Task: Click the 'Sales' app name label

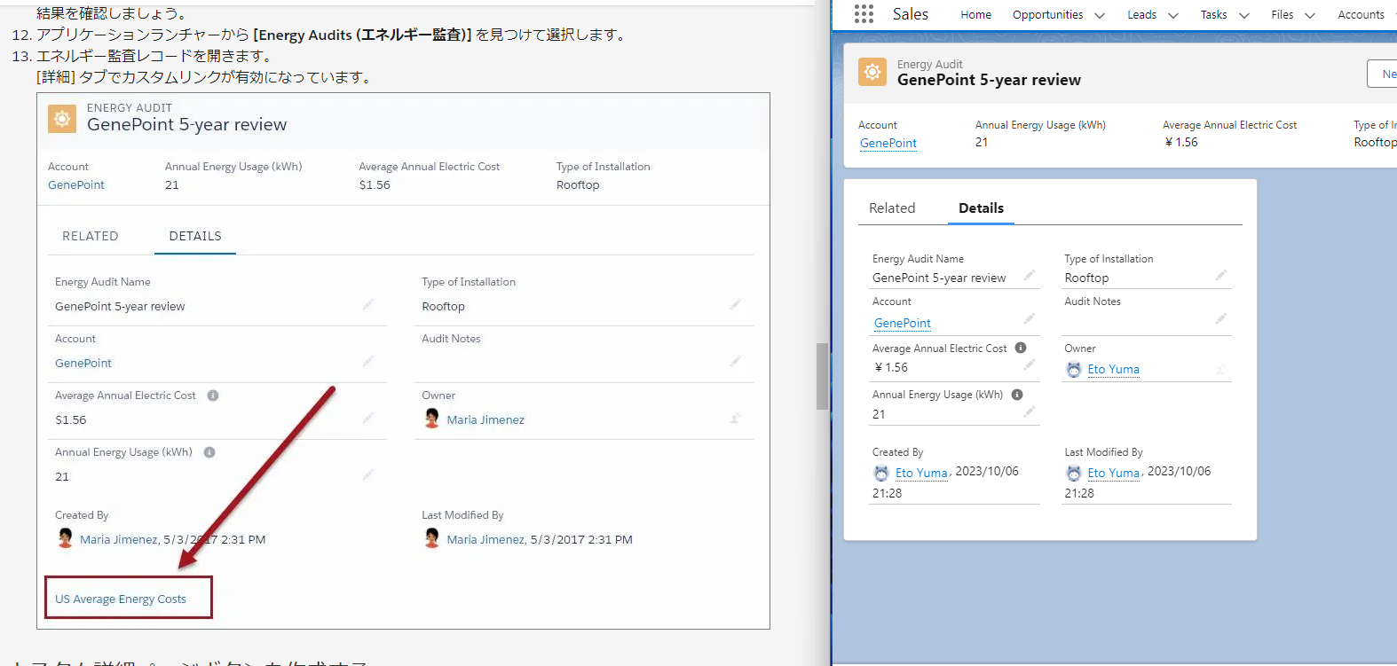Action: click(x=911, y=14)
